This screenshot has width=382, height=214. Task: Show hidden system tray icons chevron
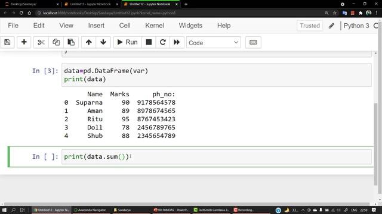(303, 210)
